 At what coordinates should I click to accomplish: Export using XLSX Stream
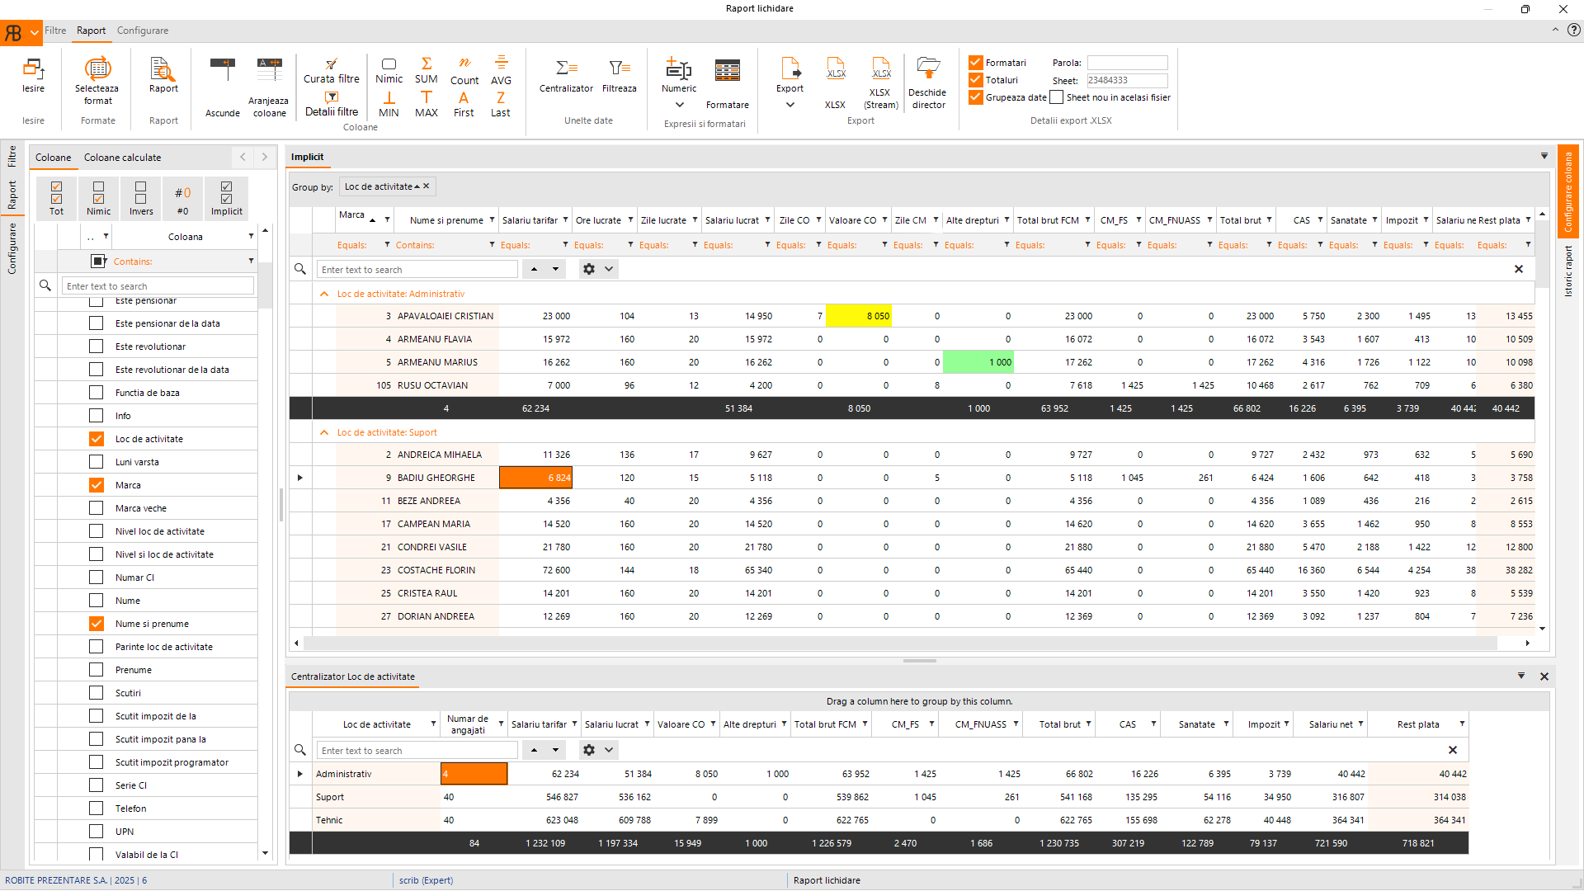[881, 83]
